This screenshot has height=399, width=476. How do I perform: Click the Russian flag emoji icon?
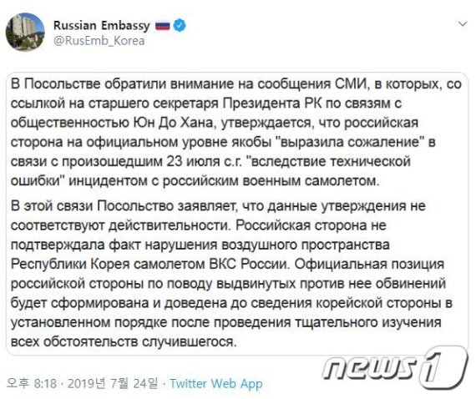pos(163,26)
